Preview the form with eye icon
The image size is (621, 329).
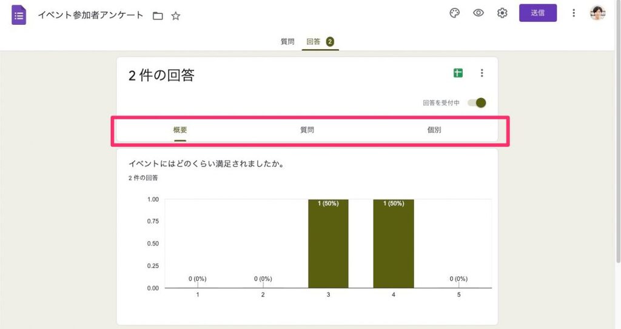478,13
